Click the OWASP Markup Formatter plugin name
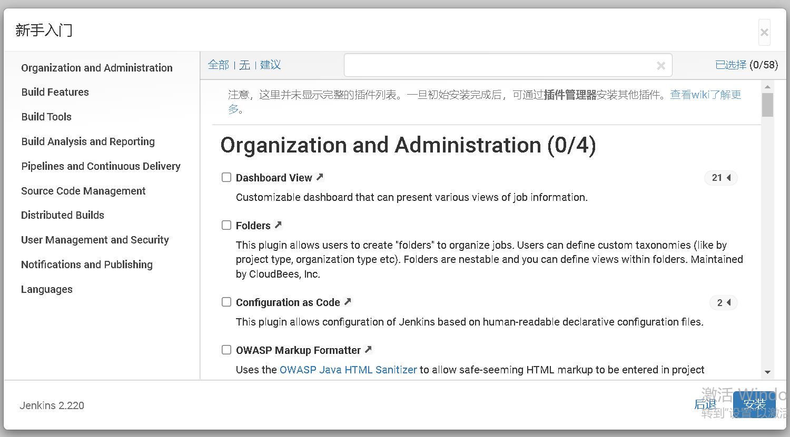This screenshot has width=790, height=437. 298,350
